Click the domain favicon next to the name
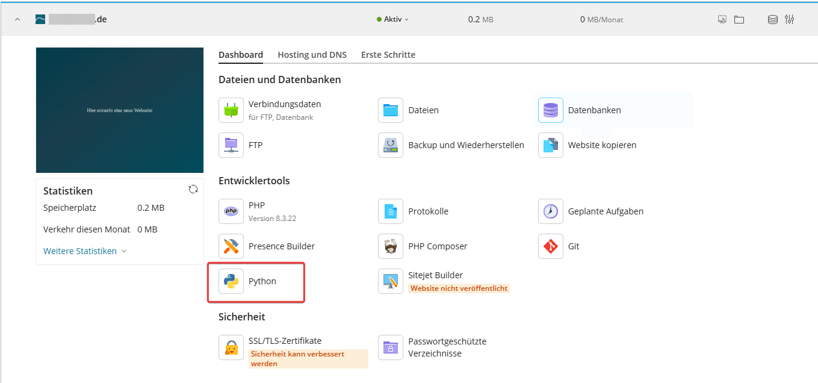The image size is (818, 383). click(40, 19)
